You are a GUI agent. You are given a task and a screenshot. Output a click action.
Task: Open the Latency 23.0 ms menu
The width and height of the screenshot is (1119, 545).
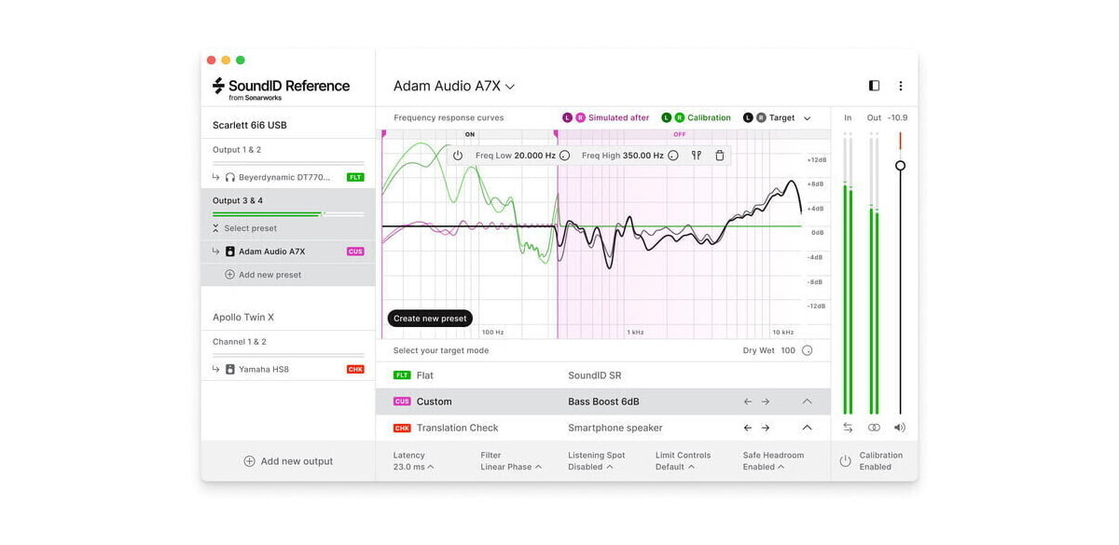[413, 461]
